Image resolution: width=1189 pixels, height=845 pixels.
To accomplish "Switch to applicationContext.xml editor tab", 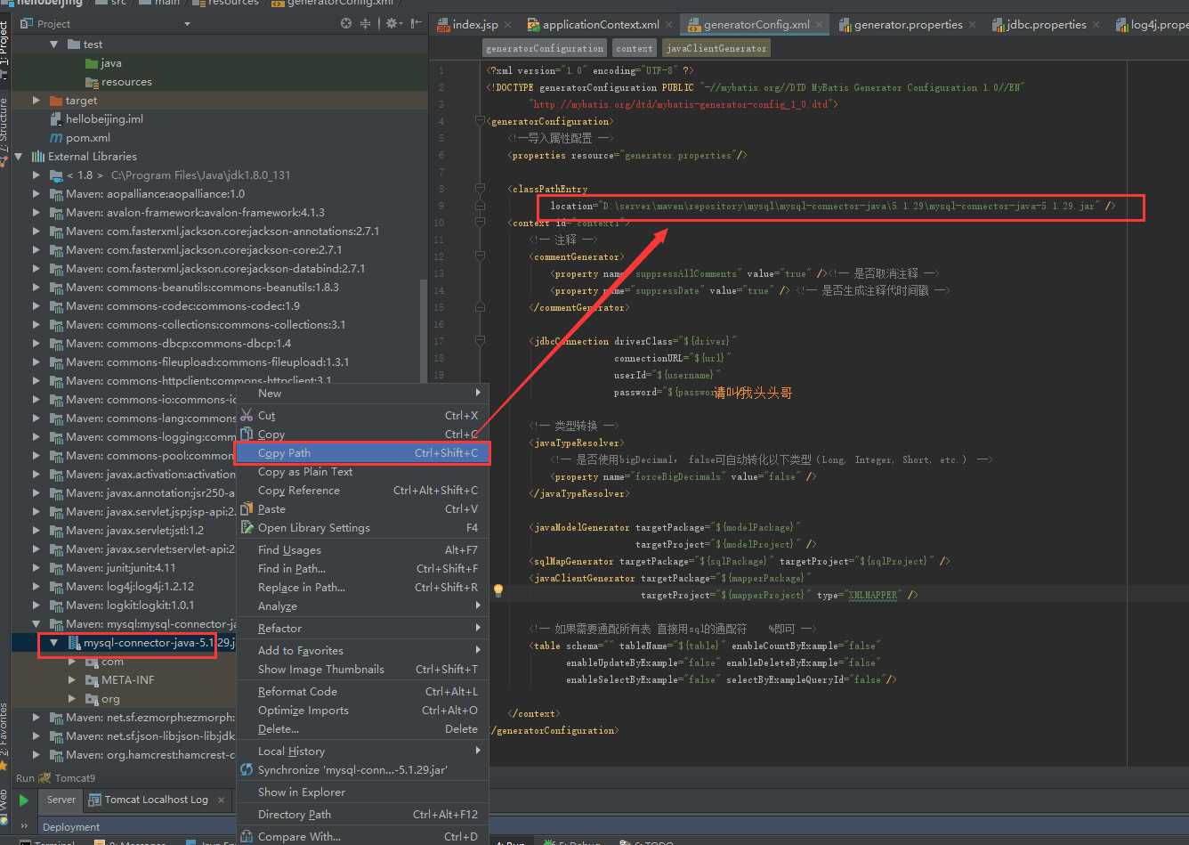I will [600, 25].
